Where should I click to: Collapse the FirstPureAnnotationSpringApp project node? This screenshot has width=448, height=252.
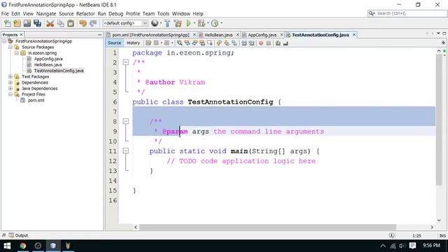pos(4,41)
